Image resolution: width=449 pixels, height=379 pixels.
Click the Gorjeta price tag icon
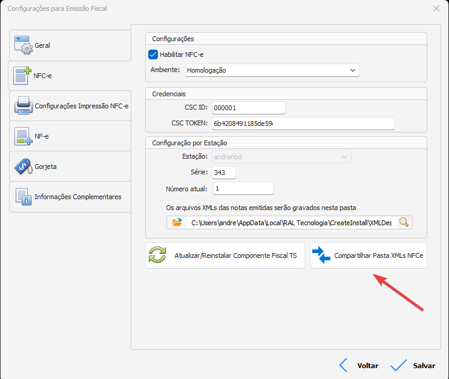[x=22, y=166]
